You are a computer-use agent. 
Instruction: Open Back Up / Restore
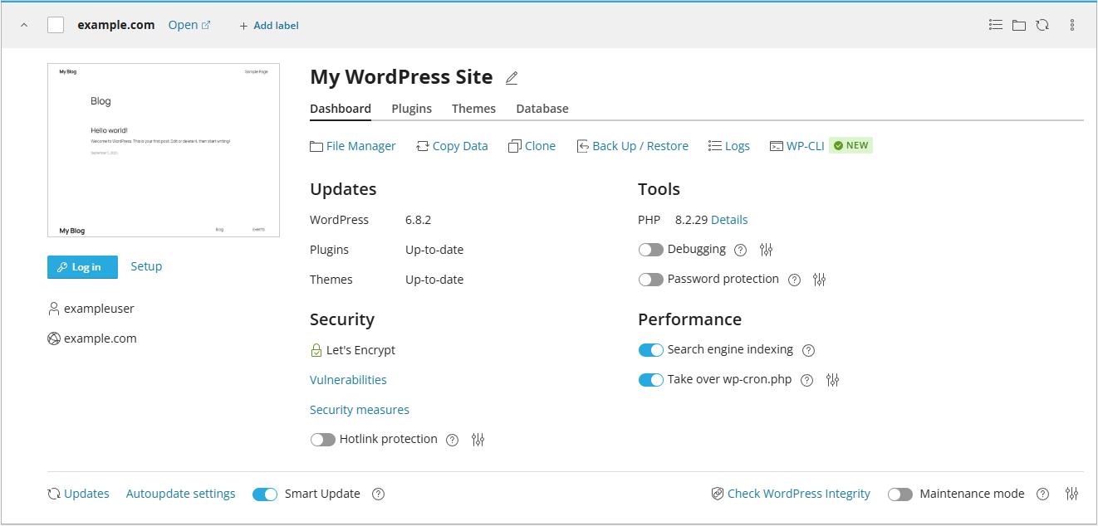coord(632,146)
